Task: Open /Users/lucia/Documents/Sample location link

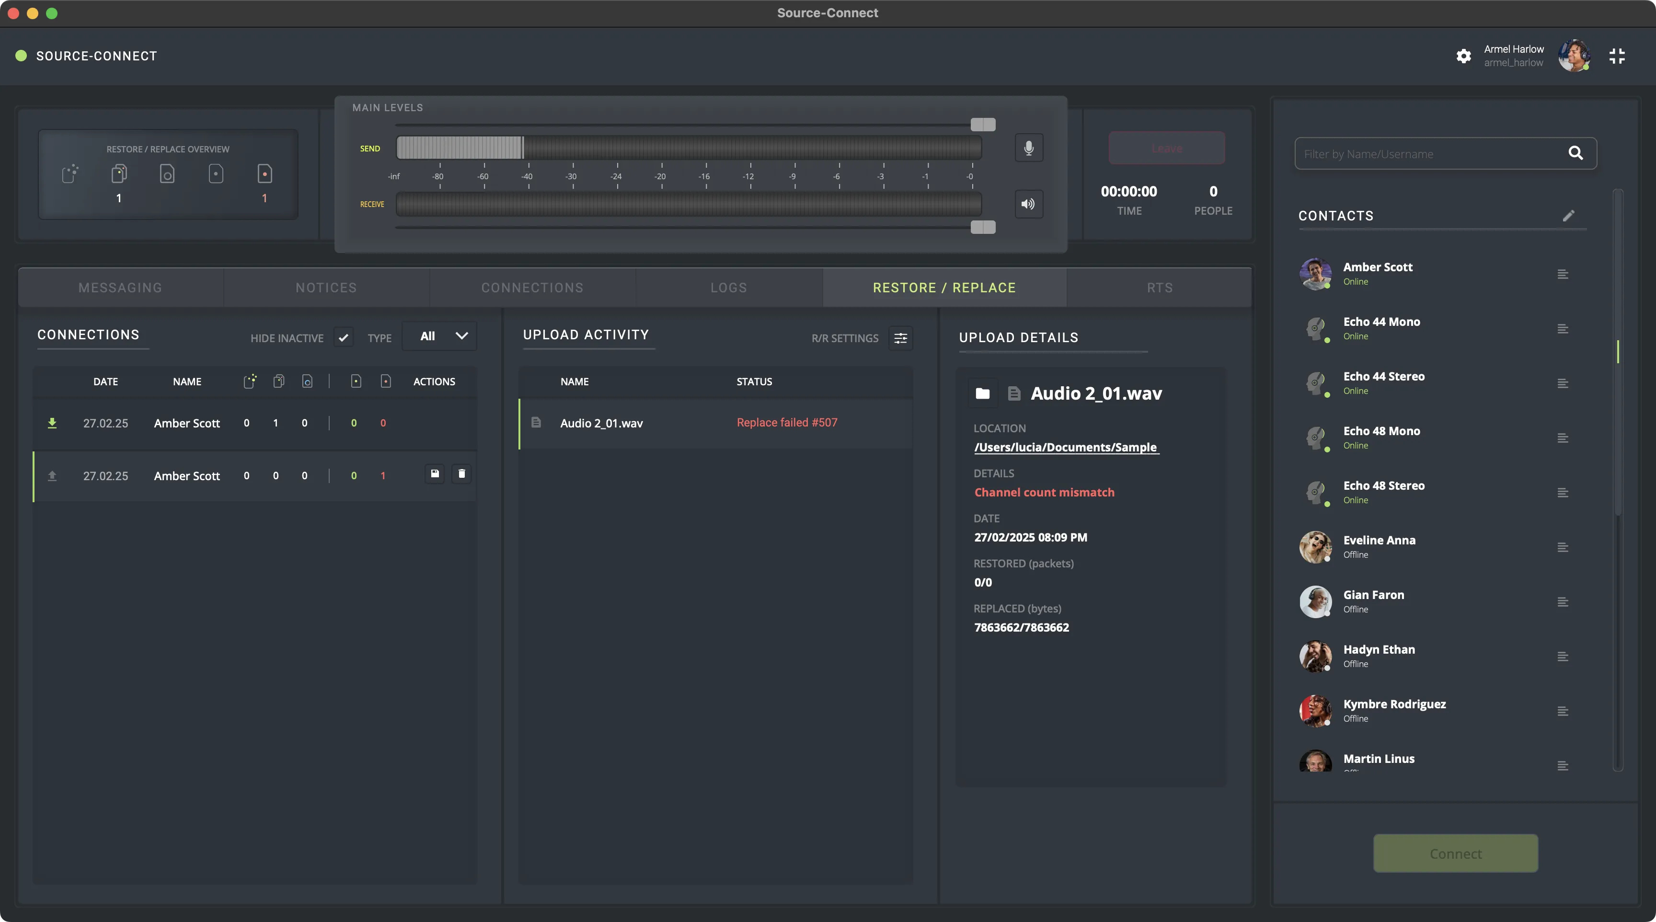Action: pos(1066,447)
